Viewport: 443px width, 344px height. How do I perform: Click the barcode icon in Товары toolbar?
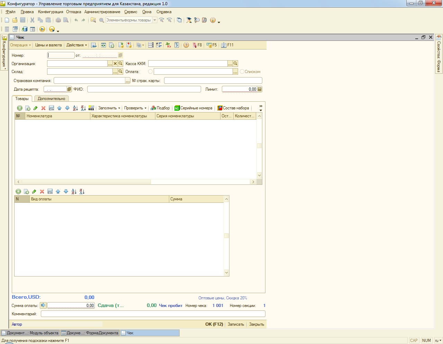tap(91, 108)
